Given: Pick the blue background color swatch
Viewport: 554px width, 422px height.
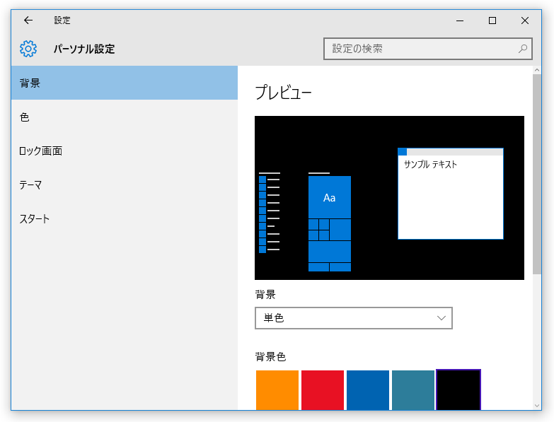Looking at the screenshot, I should click(368, 390).
